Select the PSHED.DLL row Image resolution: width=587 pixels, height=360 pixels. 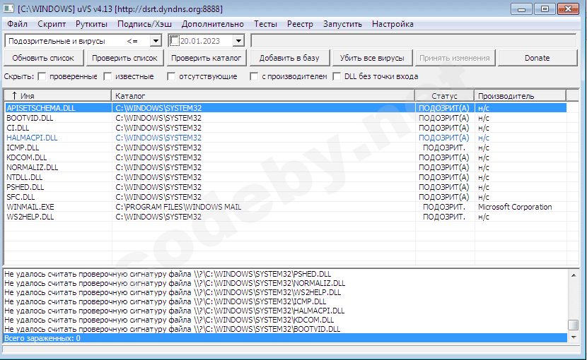(x=286, y=187)
